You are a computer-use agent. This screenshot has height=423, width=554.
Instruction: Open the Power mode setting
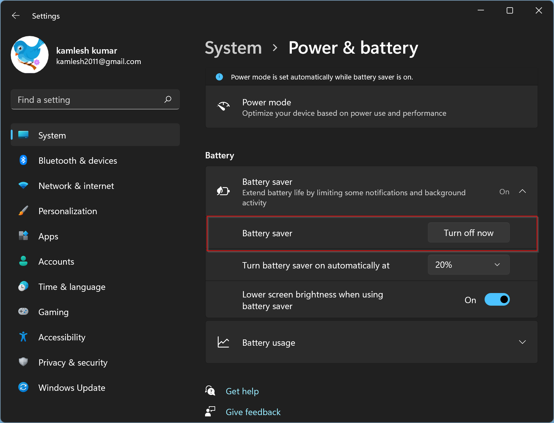coord(372,107)
